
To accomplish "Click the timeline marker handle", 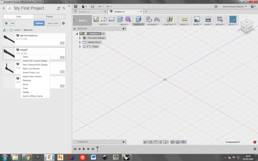I will pos(98,149).
